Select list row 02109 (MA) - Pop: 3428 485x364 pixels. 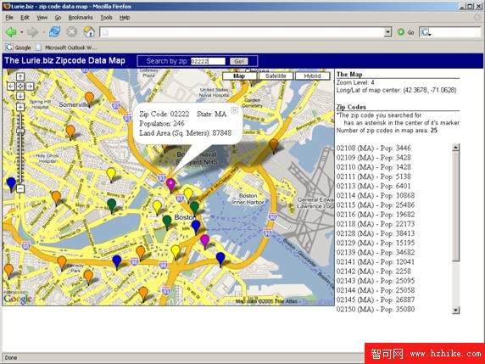374,158
